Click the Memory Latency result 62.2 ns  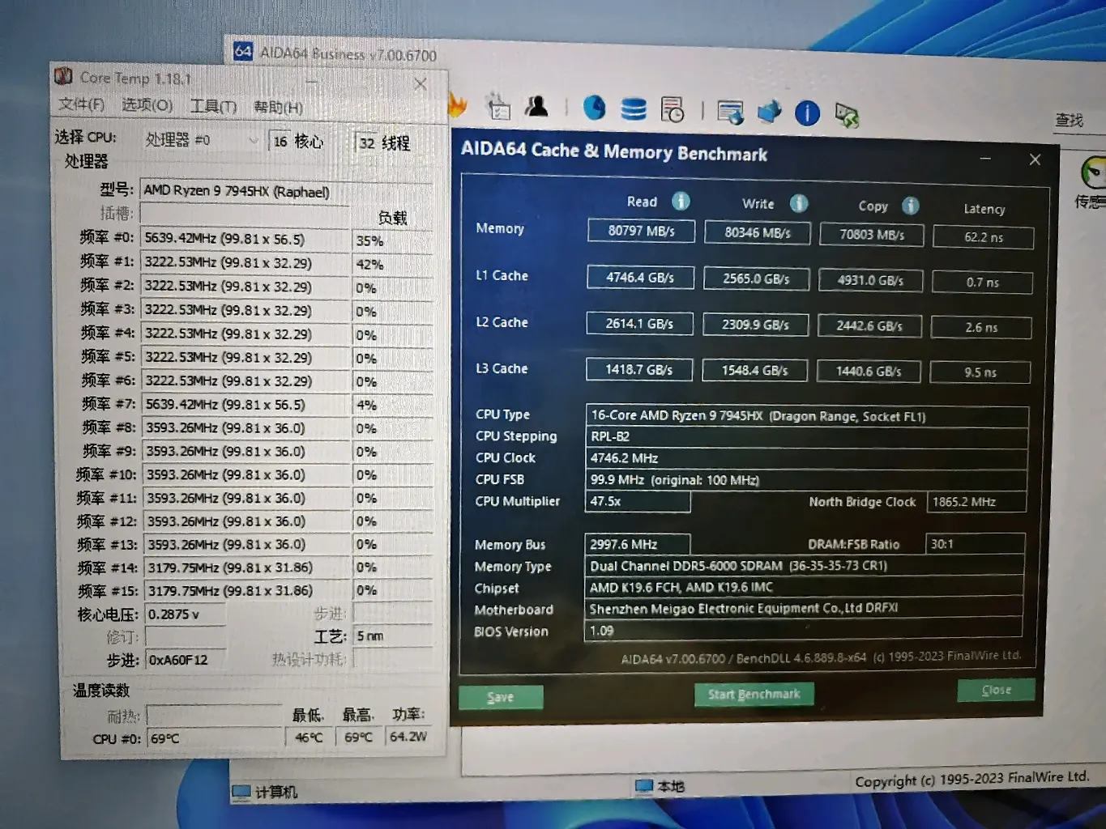click(x=984, y=237)
